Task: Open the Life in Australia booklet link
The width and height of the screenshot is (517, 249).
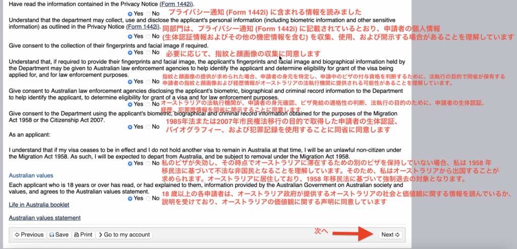Action: 39,205
